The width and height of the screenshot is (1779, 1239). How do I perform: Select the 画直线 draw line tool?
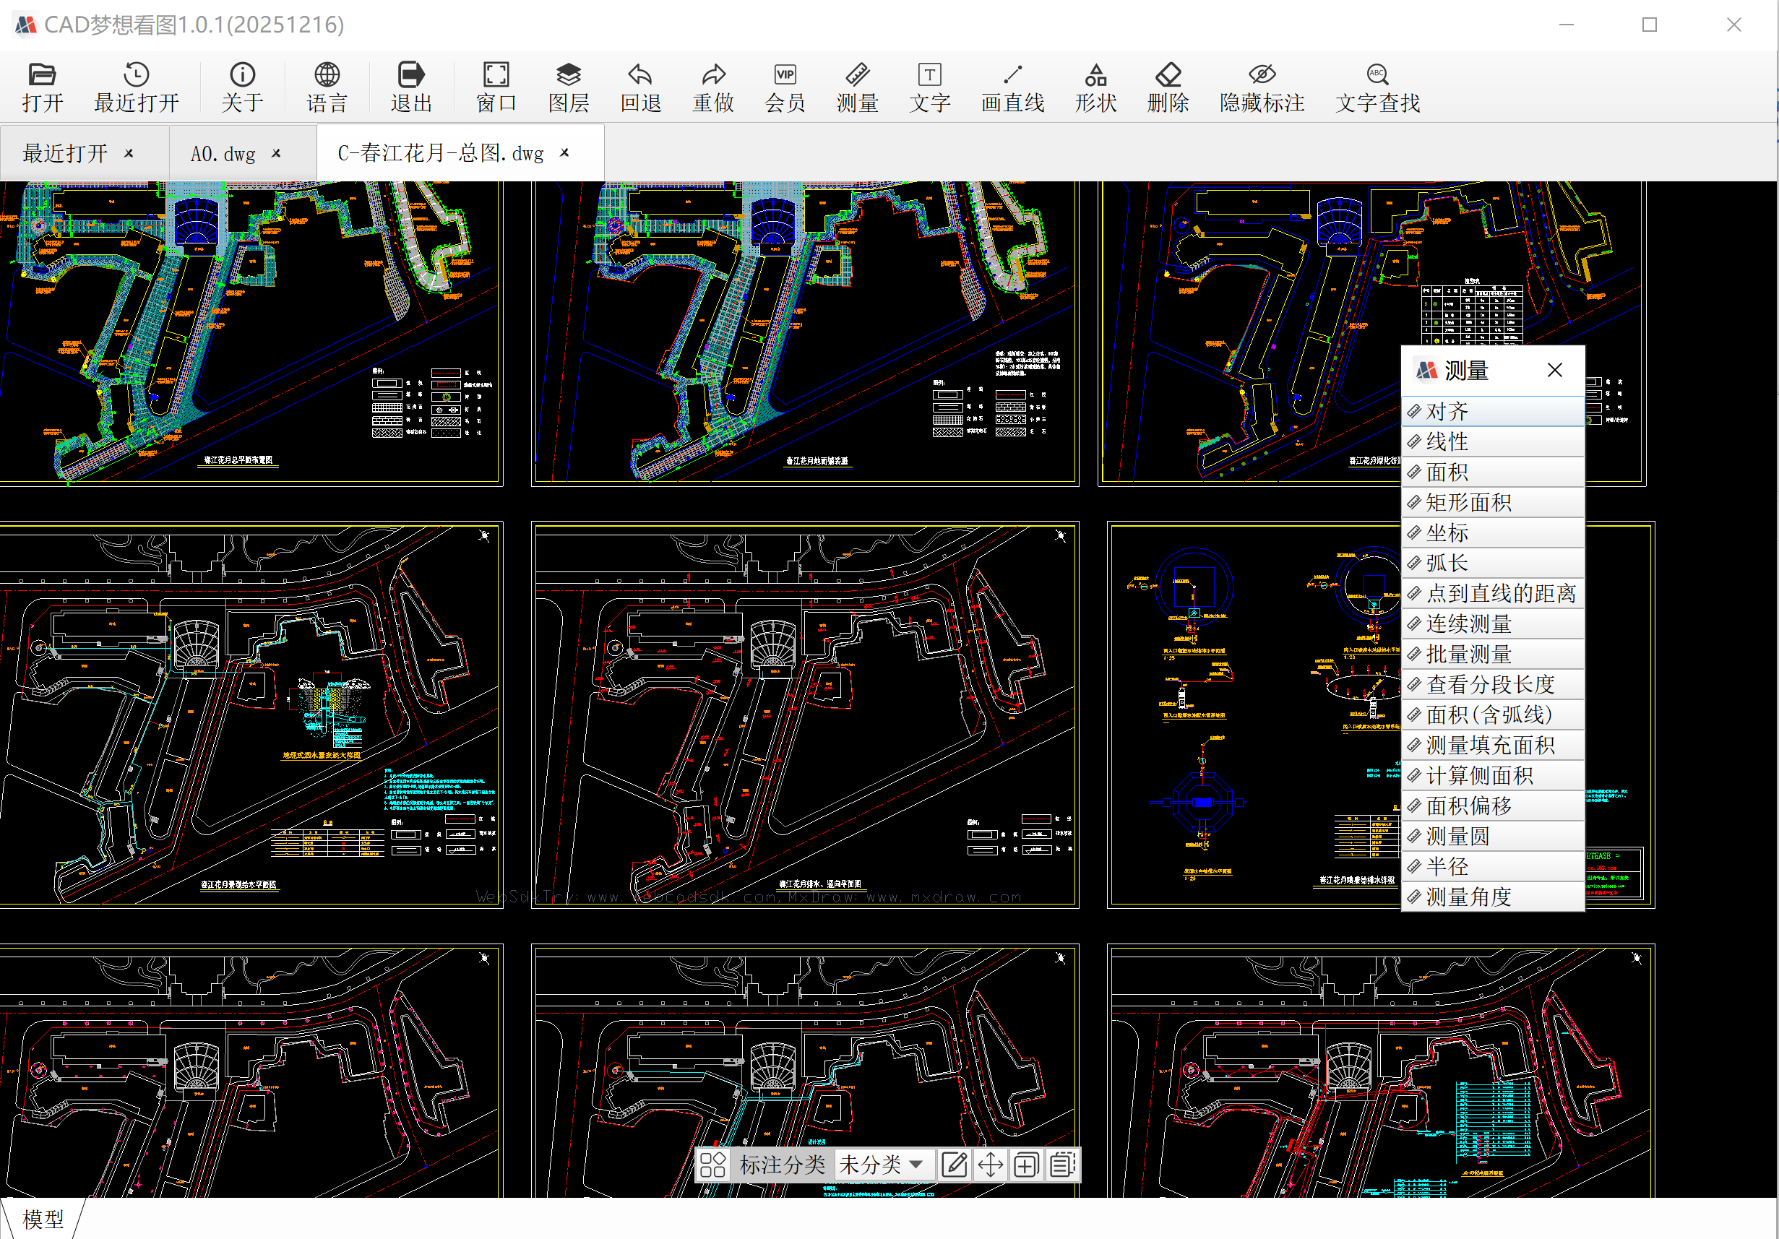pyautogui.click(x=1012, y=86)
